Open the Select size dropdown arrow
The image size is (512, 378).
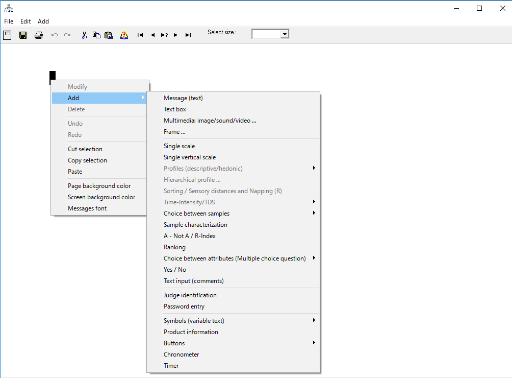click(285, 34)
